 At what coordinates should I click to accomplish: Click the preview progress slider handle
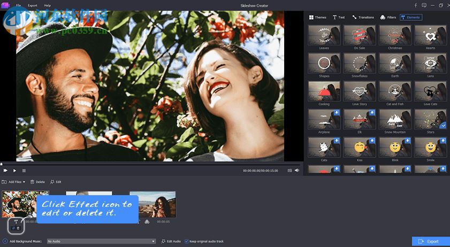(x=2, y=164)
